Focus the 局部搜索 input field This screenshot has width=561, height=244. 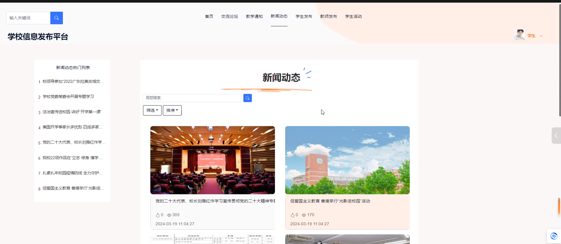click(x=192, y=98)
